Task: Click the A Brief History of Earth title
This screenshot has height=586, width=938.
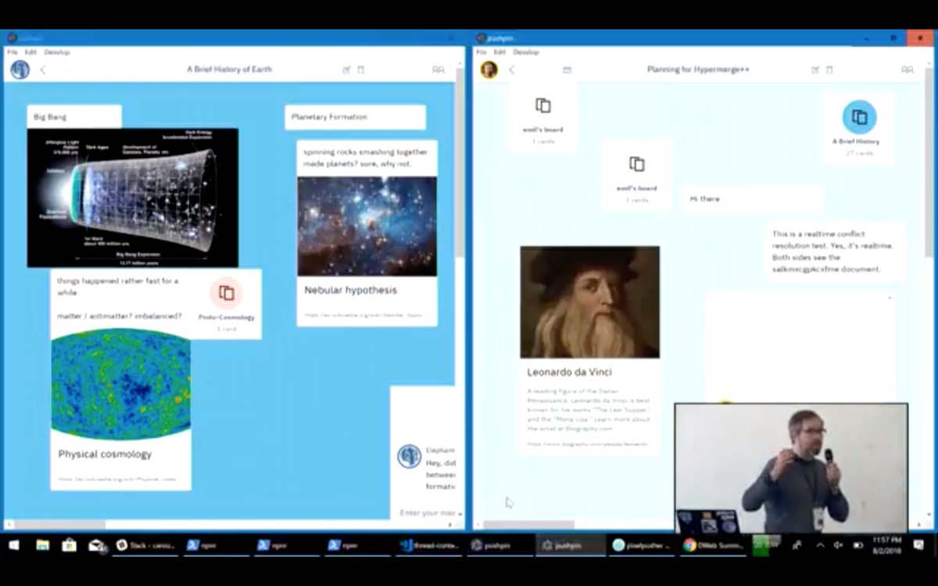Action: (229, 70)
